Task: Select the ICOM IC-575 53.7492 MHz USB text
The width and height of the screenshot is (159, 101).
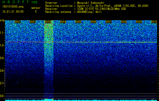Action: coord(101,9)
